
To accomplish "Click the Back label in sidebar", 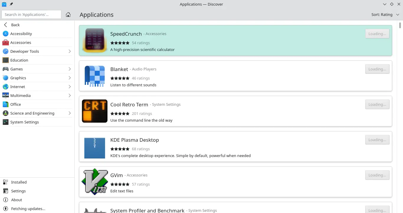I will pyautogui.click(x=15, y=25).
